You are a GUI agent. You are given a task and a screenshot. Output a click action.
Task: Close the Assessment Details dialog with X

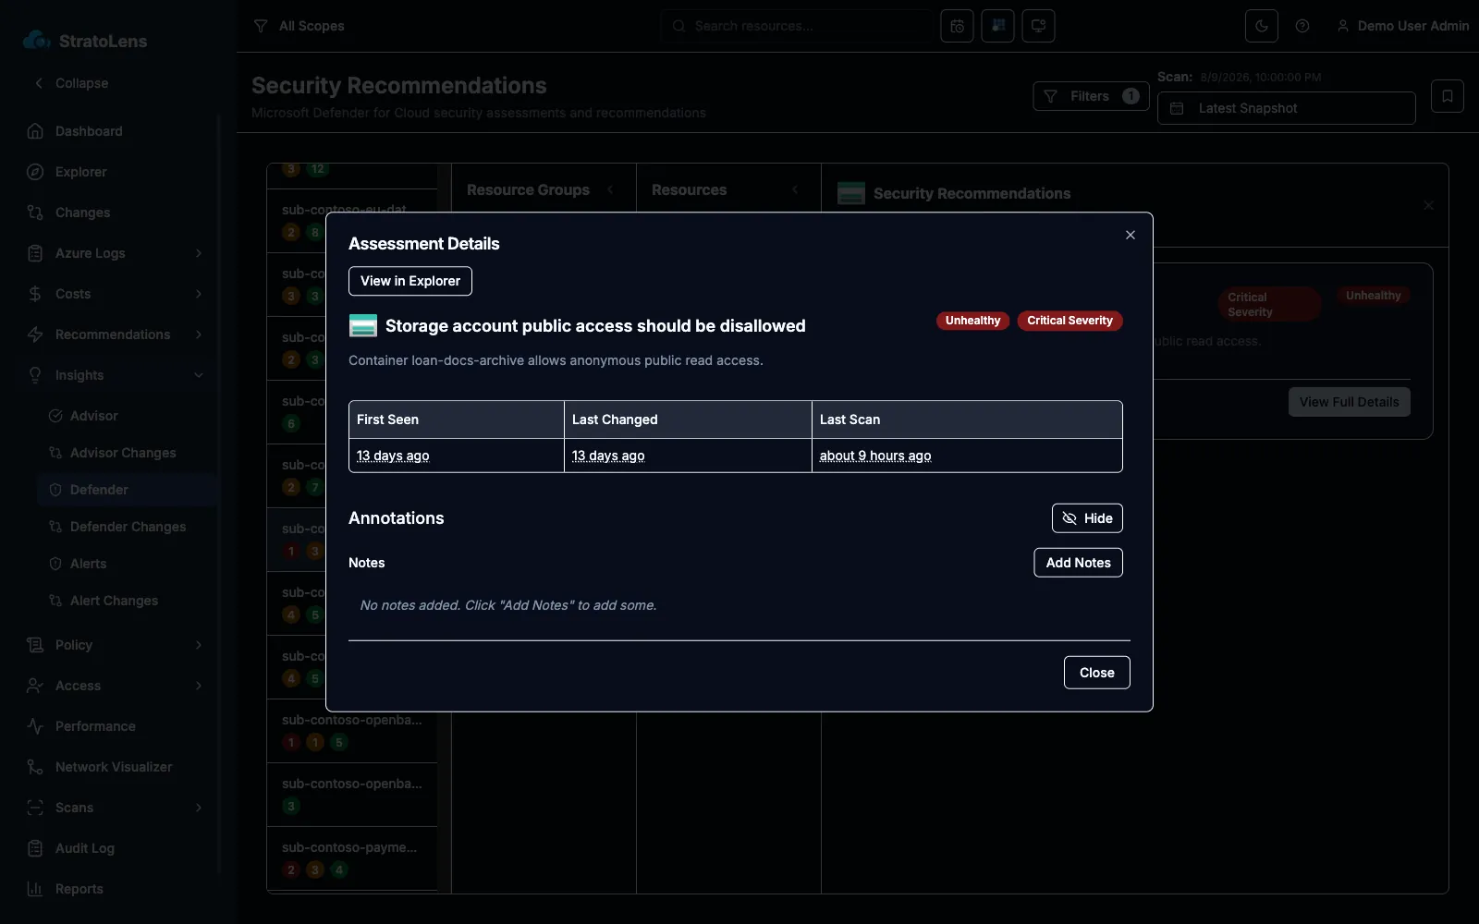point(1130,235)
